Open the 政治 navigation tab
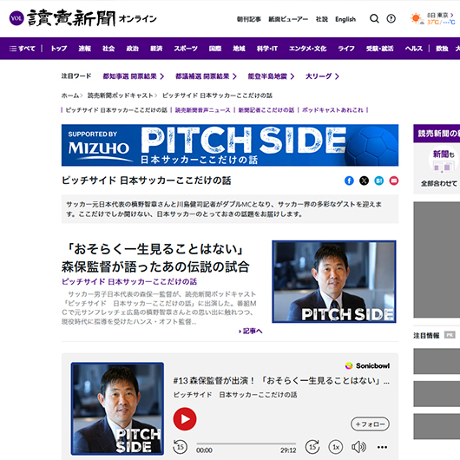Image resolution: width=460 pixels, height=460 pixels. pos(132,49)
